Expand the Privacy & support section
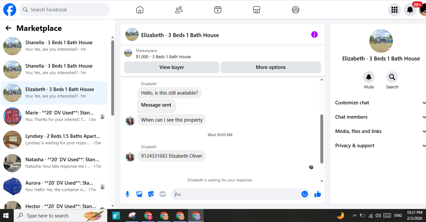 pos(380,146)
